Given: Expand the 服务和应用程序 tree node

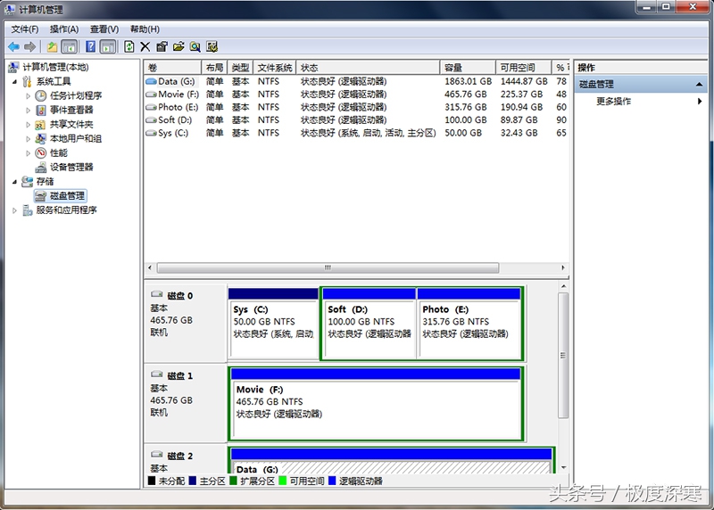Looking at the screenshot, I should pyautogui.click(x=14, y=210).
